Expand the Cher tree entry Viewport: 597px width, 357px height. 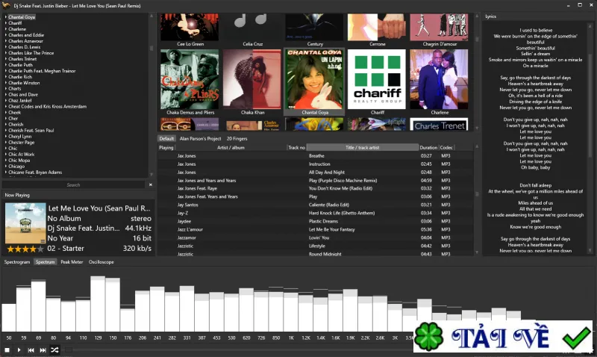(x=6, y=119)
